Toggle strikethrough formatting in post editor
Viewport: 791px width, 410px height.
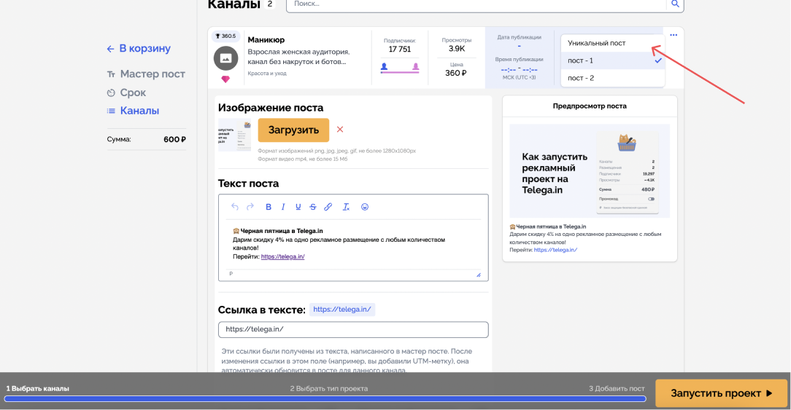[313, 207]
